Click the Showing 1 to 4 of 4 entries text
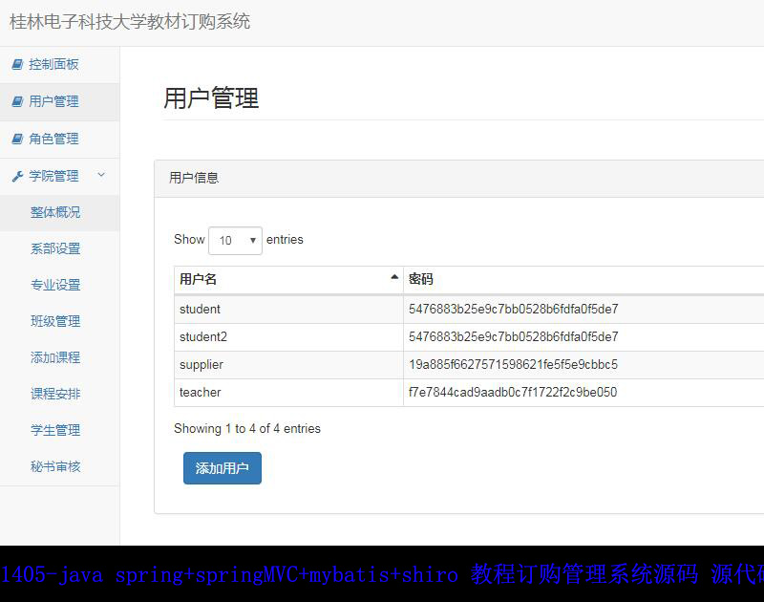 tap(247, 428)
